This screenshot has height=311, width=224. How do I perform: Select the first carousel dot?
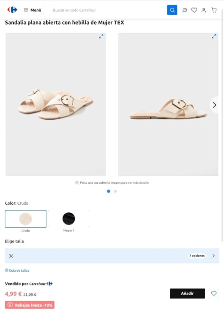108,191
